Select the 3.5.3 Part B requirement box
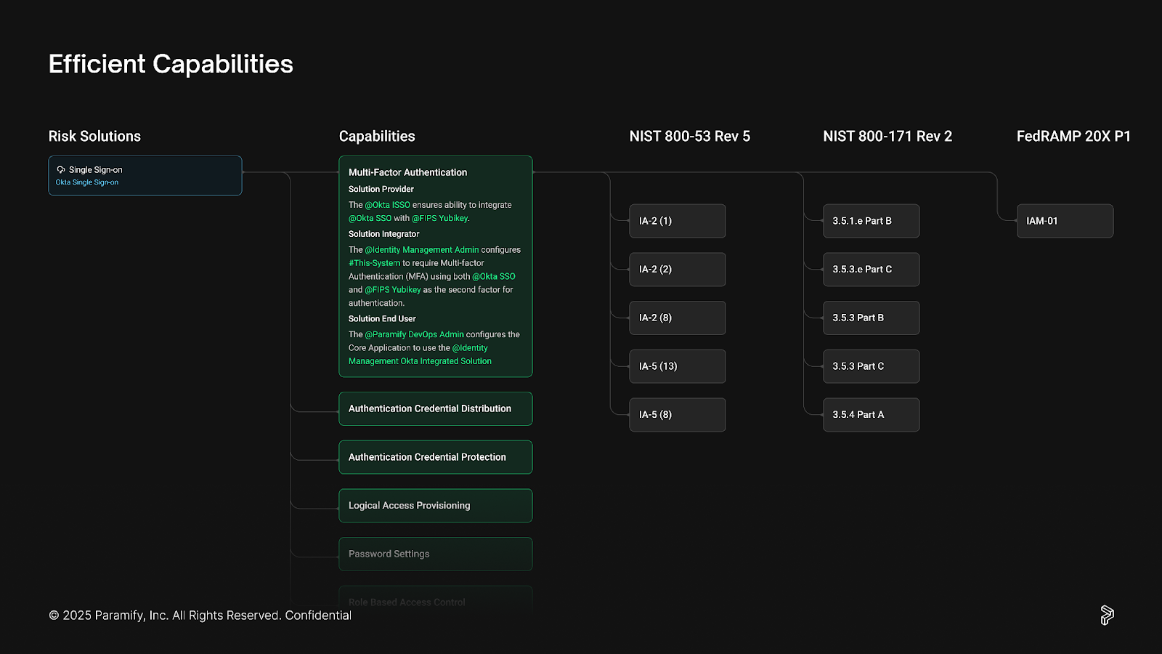The height and width of the screenshot is (654, 1162). [871, 318]
